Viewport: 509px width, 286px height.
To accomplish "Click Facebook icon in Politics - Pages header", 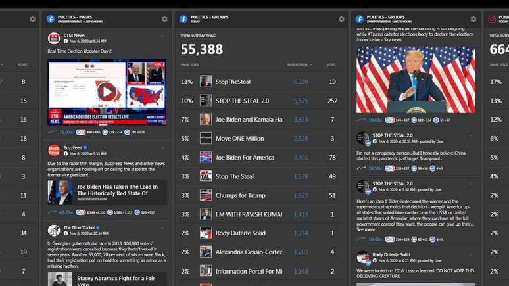I will pos(51,19).
